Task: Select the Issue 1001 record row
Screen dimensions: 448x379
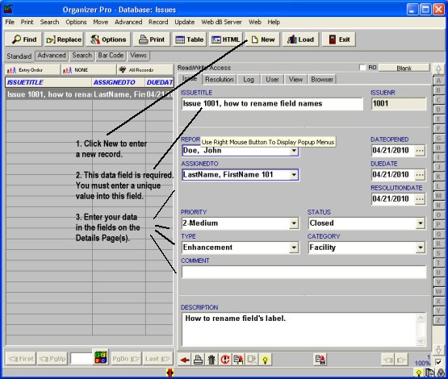Action: point(89,94)
